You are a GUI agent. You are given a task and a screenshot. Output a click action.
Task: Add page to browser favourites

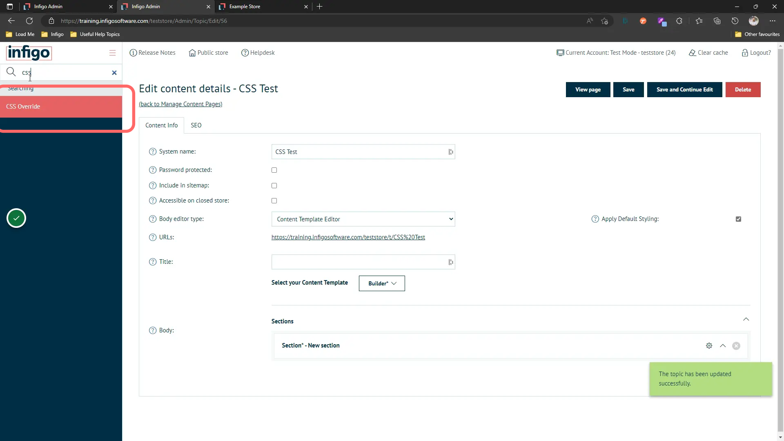tap(605, 21)
